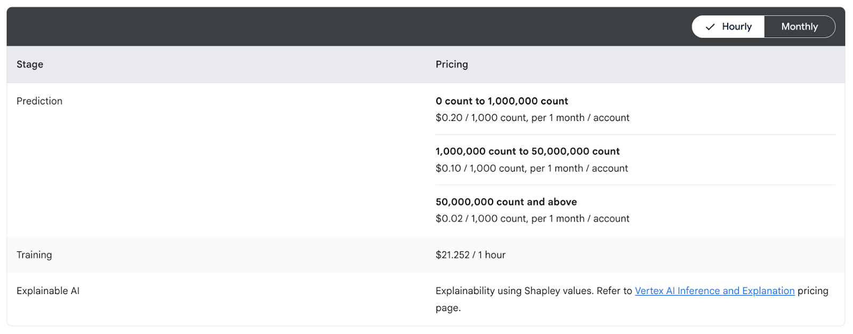Select the Training stage row label

point(34,255)
